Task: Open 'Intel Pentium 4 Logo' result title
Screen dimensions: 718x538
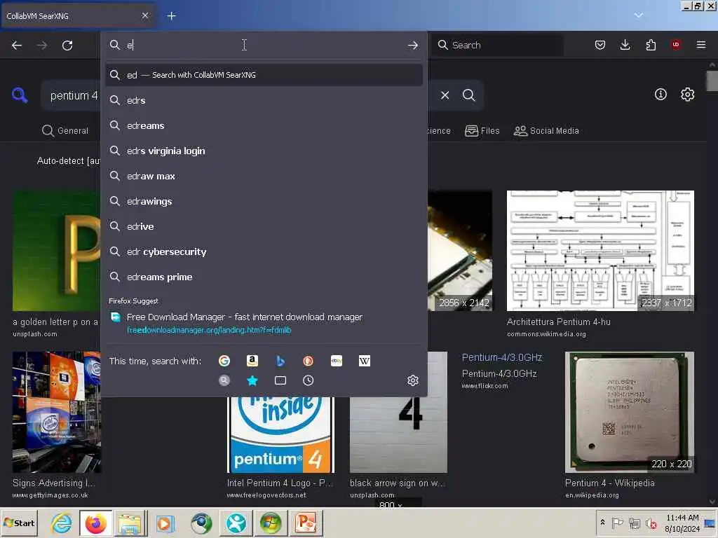Action: tap(280, 483)
